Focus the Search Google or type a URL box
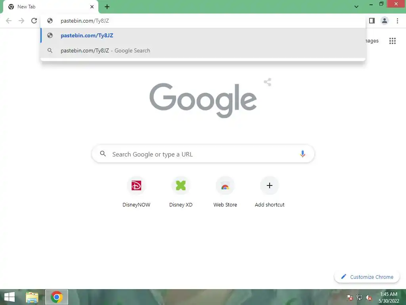Screen dimensions: 406x305 coord(203,154)
